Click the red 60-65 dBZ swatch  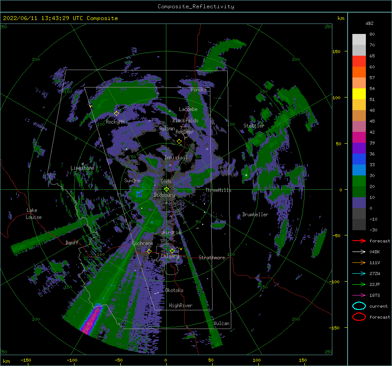359,61
